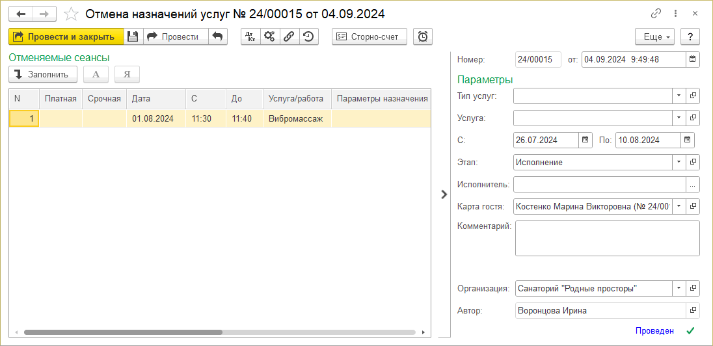Expand the Карта гостя dropdown
713x346 pixels.
(x=679, y=206)
